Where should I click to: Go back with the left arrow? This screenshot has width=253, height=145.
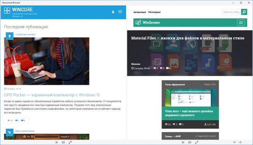[235, 142]
